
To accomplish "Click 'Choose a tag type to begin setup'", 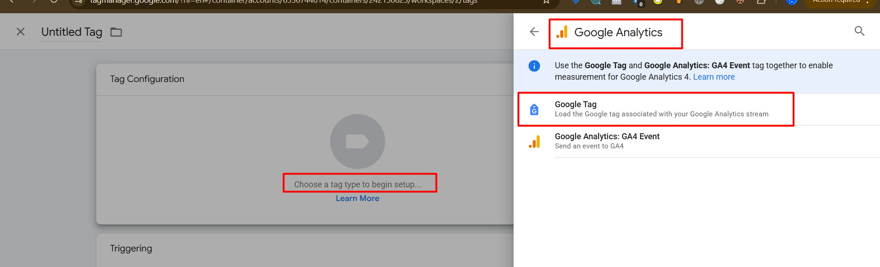I will click(357, 184).
